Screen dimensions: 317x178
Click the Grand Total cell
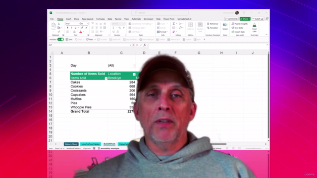(x=89, y=111)
